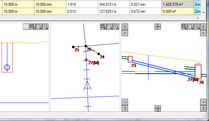Click the double-up arrow left of profile

point(125,27)
